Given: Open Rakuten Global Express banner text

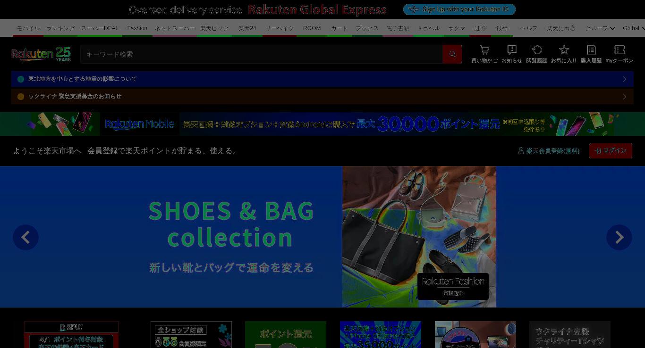Looking at the screenshot, I should 317,9.
